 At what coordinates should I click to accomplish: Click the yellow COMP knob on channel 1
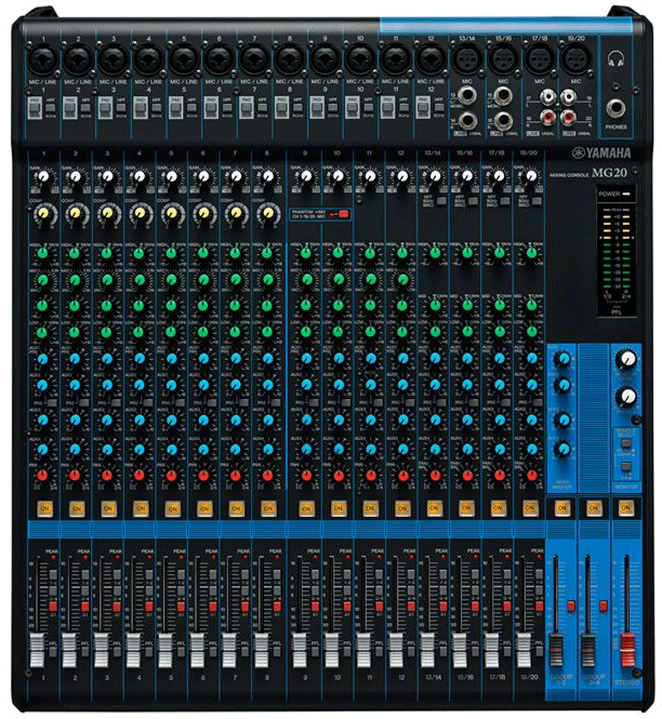point(43,213)
